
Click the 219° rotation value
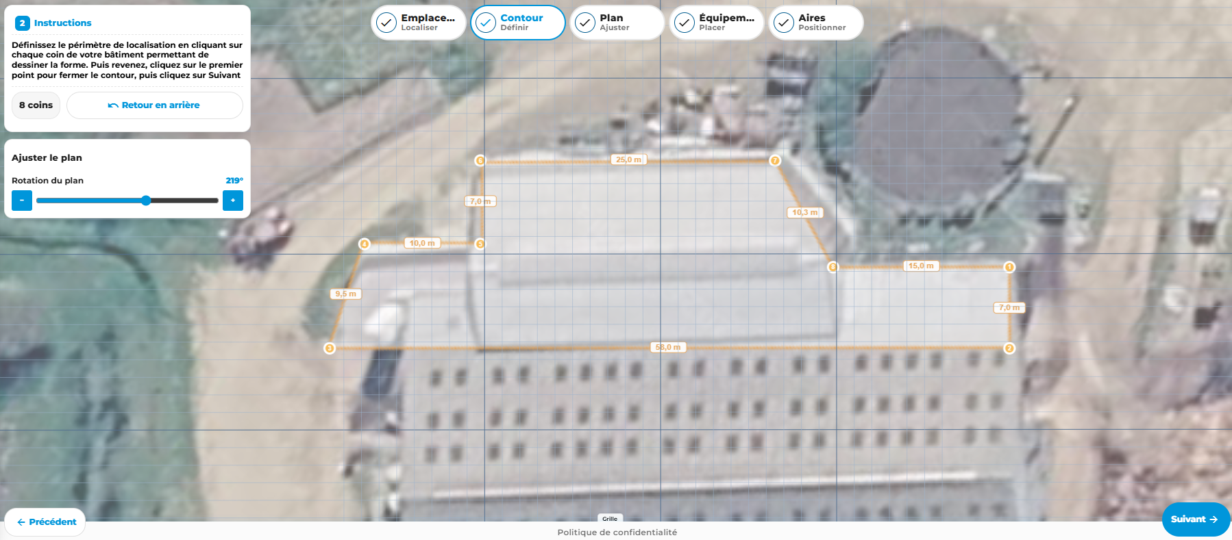pyautogui.click(x=234, y=181)
